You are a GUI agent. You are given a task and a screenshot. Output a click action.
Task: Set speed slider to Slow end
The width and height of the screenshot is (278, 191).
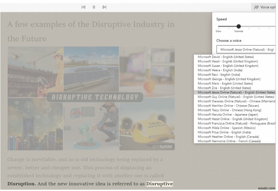219,27
